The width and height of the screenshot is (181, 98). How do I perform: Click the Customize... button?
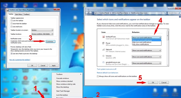[x=50, y=42]
